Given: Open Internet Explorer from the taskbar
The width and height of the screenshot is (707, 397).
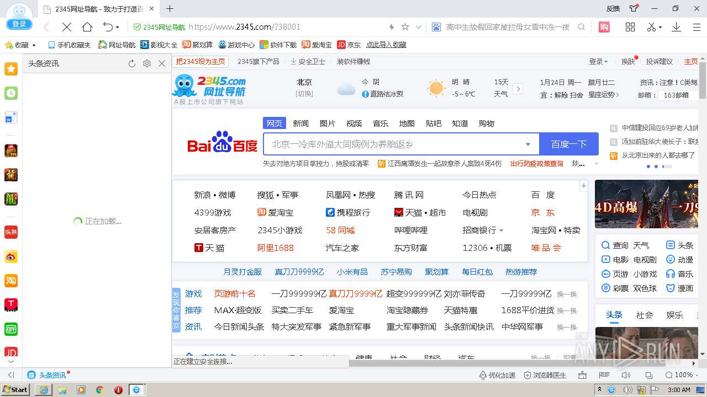Looking at the screenshot, I should 44,390.
